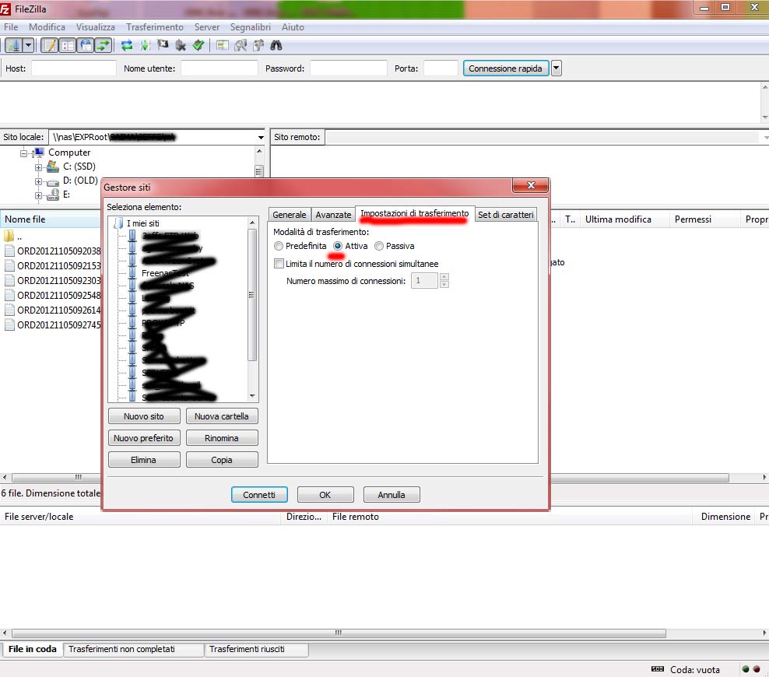This screenshot has width=769, height=677.
Task: Enable Limita il numero di connessioni simultanee
Action: click(x=279, y=264)
